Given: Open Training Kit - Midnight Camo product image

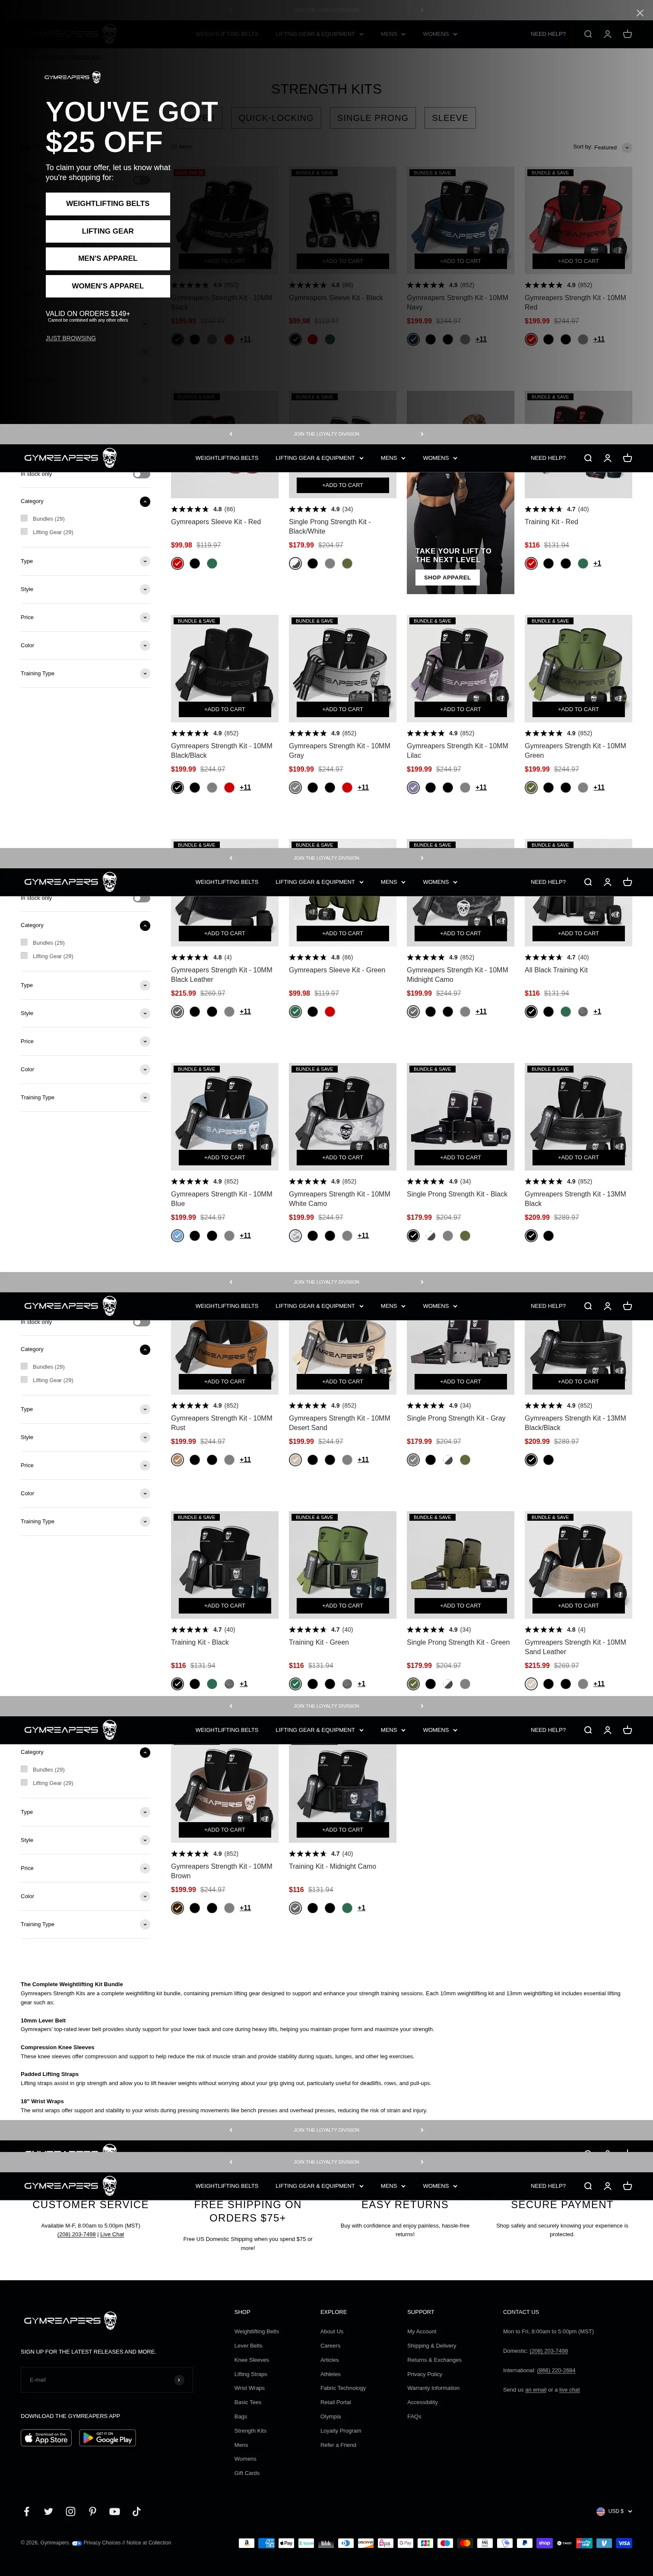Looking at the screenshot, I should click(342, 1793).
